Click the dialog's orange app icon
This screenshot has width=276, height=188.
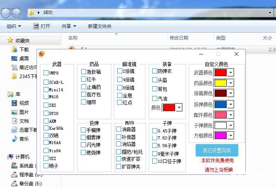point(42,54)
